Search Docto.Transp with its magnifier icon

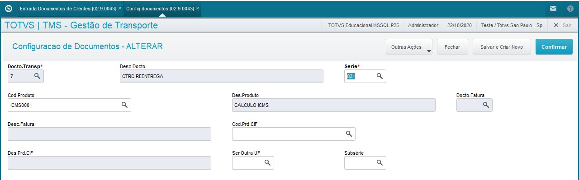37,77
